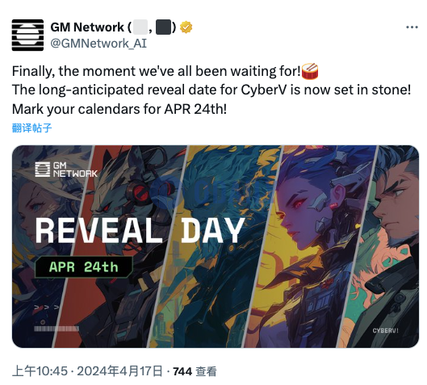Click the 744 查看 views count
This screenshot has width=427, height=385.
pos(195,371)
